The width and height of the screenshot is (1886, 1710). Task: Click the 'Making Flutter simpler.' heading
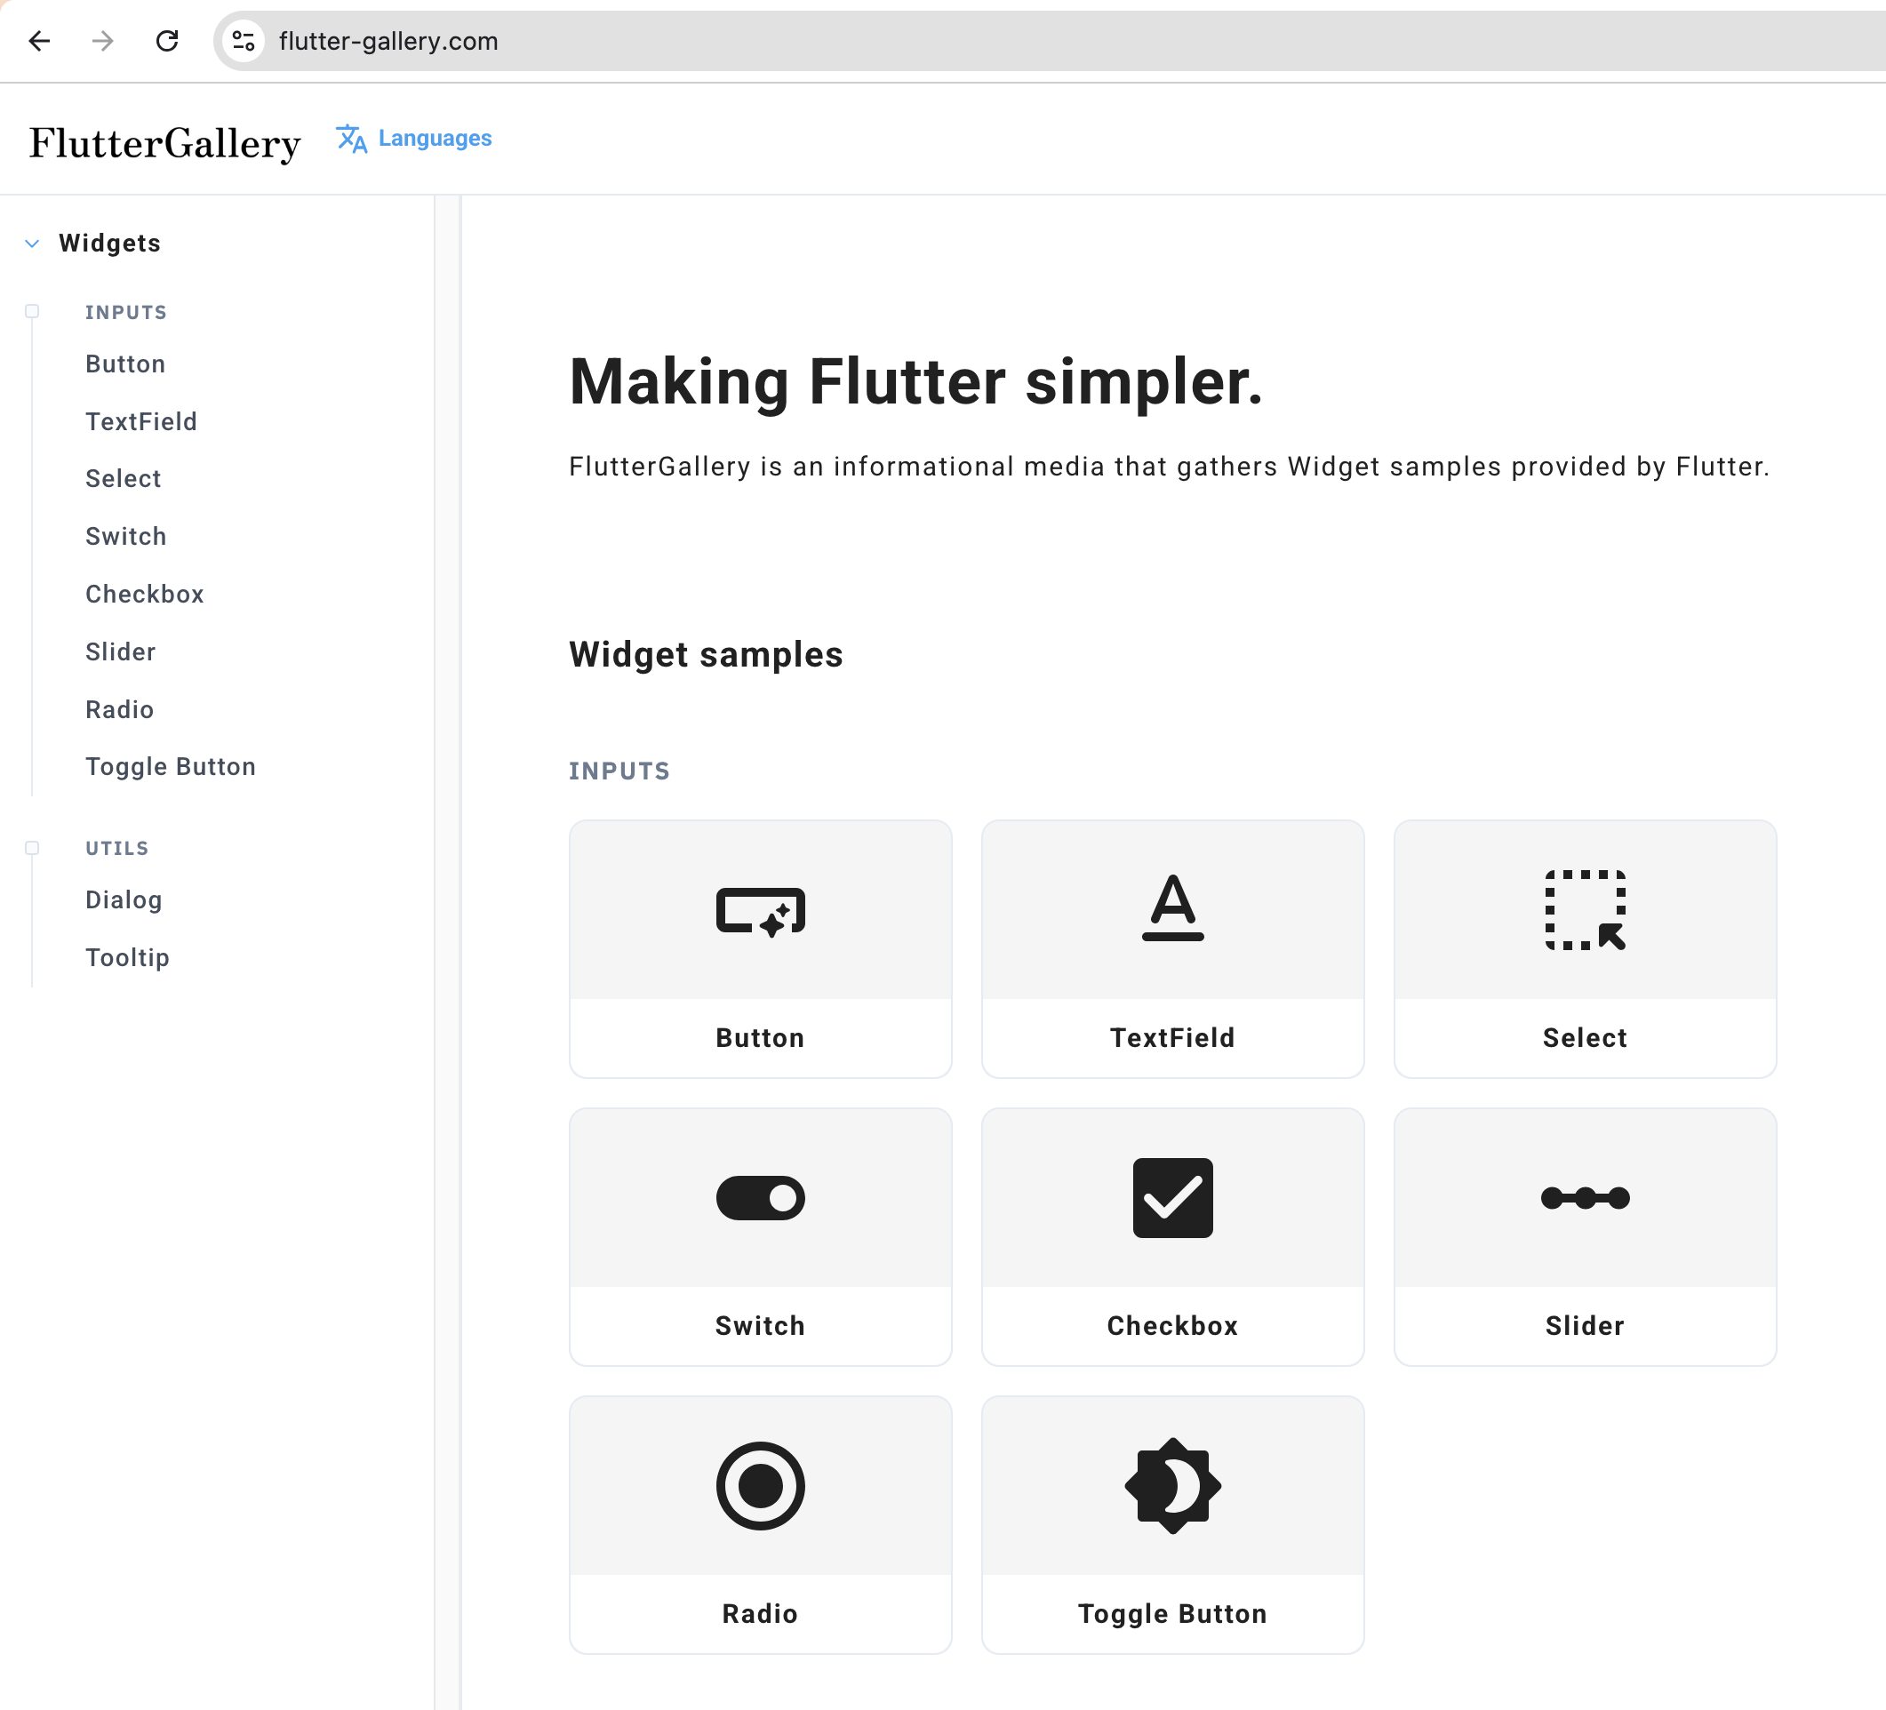(x=915, y=382)
